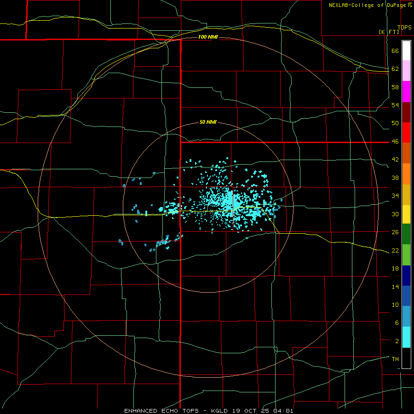The width and height of the screenshot is (414, 414).
Task: Click the legend value 42
Action: (395, 160)
